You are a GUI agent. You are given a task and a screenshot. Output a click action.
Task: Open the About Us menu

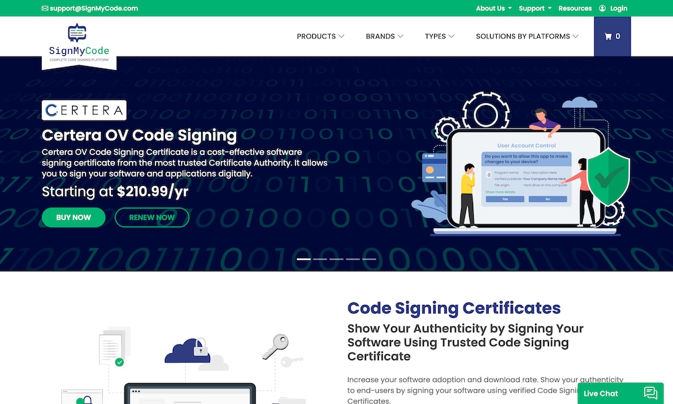pyautogui.click(x=493, y=9)
